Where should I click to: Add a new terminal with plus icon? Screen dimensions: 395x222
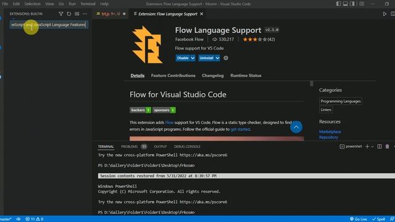coord(367,147)
